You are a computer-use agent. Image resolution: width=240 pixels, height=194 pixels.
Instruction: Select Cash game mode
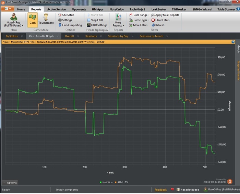[x=33, y=20]
